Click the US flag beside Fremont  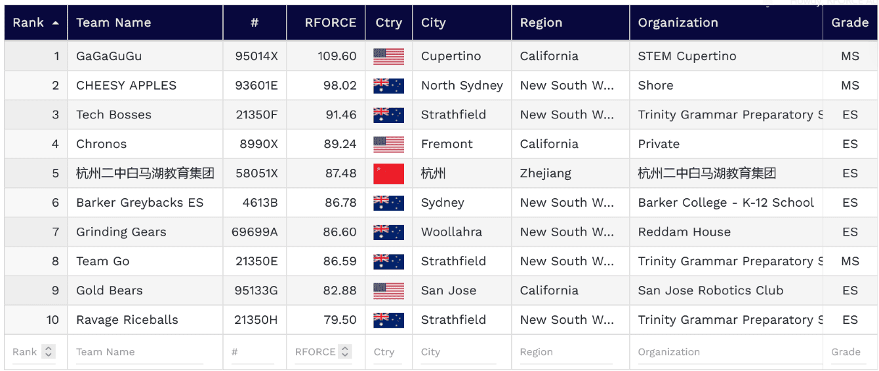point(388,144)
